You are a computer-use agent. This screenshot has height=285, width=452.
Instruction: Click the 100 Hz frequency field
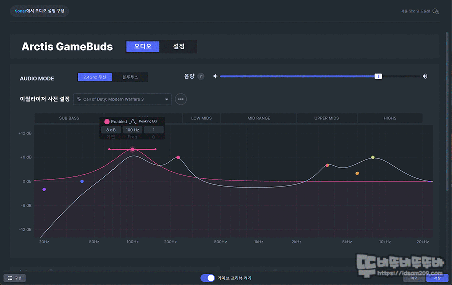pos(132,130)
